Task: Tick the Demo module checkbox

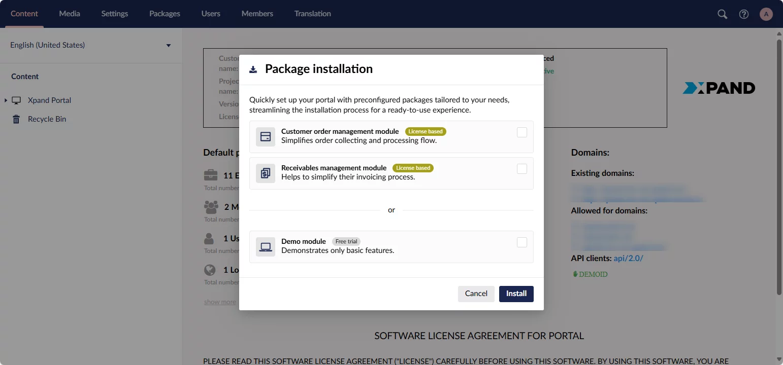Action: click(x=522, y=242)
